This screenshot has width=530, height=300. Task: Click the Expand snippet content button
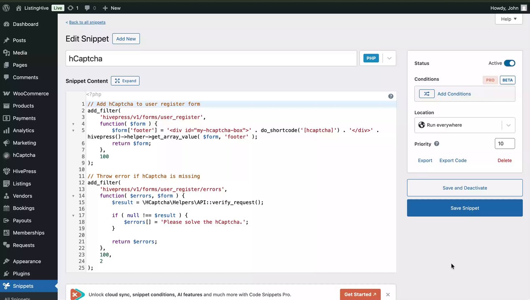[125, 81]
